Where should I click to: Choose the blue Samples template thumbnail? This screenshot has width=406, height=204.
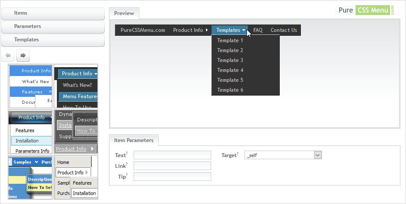tap(31, 177)
